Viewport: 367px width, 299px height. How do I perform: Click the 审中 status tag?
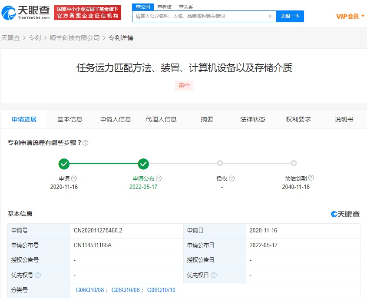pyautogui.click(x=184, y=85)
